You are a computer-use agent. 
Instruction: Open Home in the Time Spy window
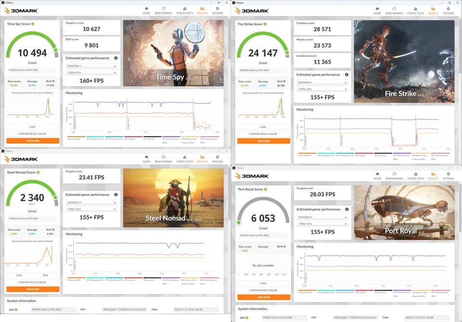click(x=146, y=11)
